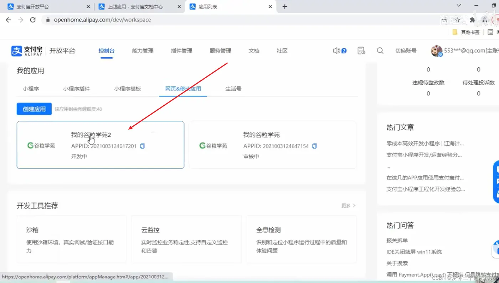499x283 pixels.
Task: Open the notifications speaker icon
Action: (x=336, y=51)
